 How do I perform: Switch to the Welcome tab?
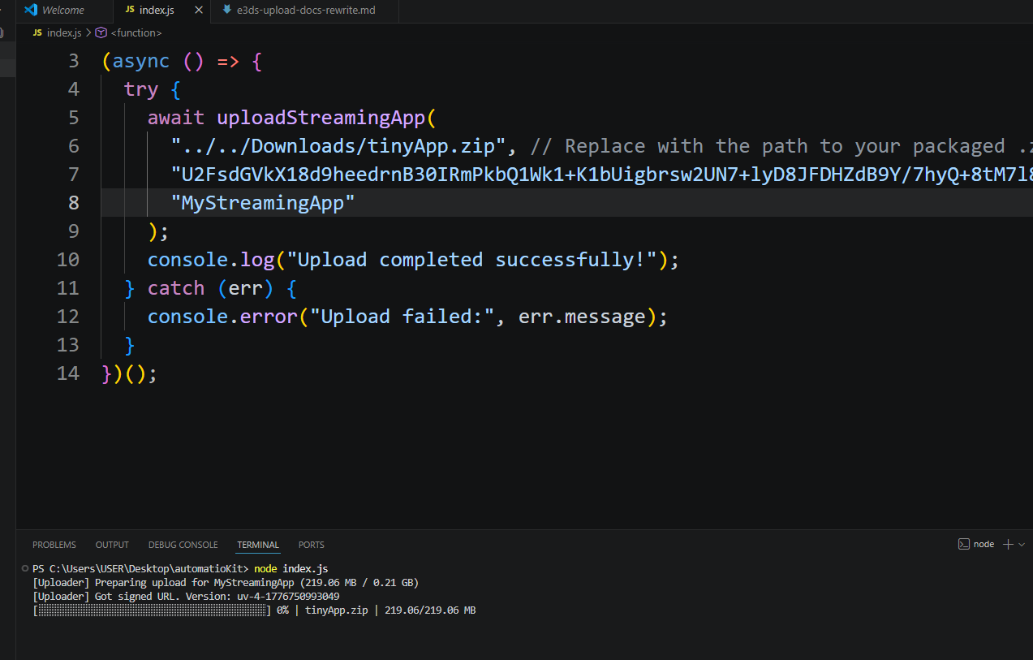point(62,11)
